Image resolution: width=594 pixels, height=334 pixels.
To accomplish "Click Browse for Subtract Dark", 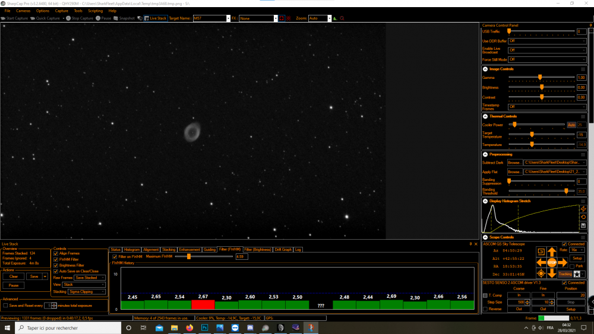I will coord(514,163).
